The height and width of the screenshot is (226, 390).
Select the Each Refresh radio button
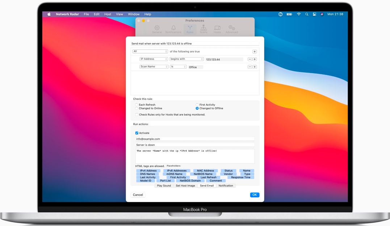pos(137,105)
